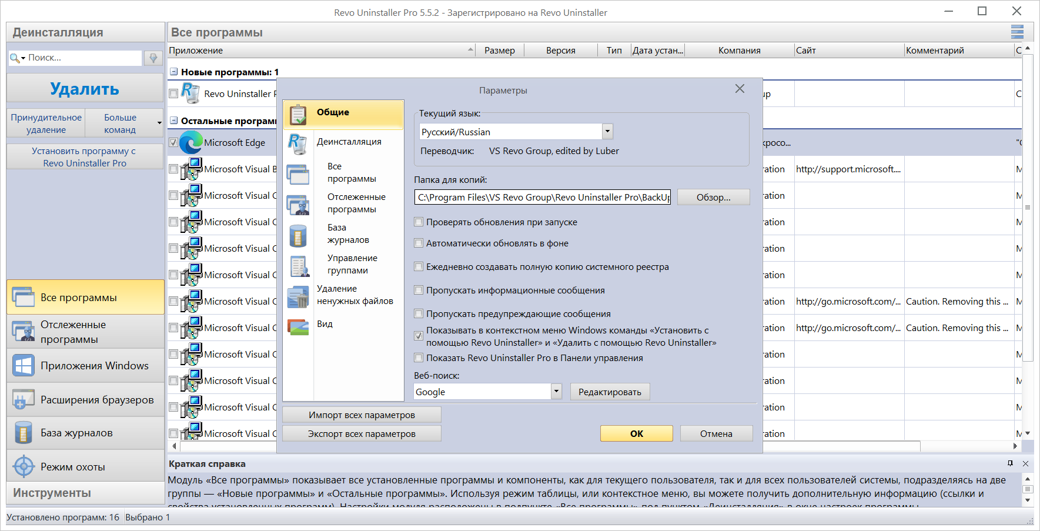The width and height of the screenshot is (1040, 531).
Task: Pin the Краткая справка panel
Action: pos(1010,463)
